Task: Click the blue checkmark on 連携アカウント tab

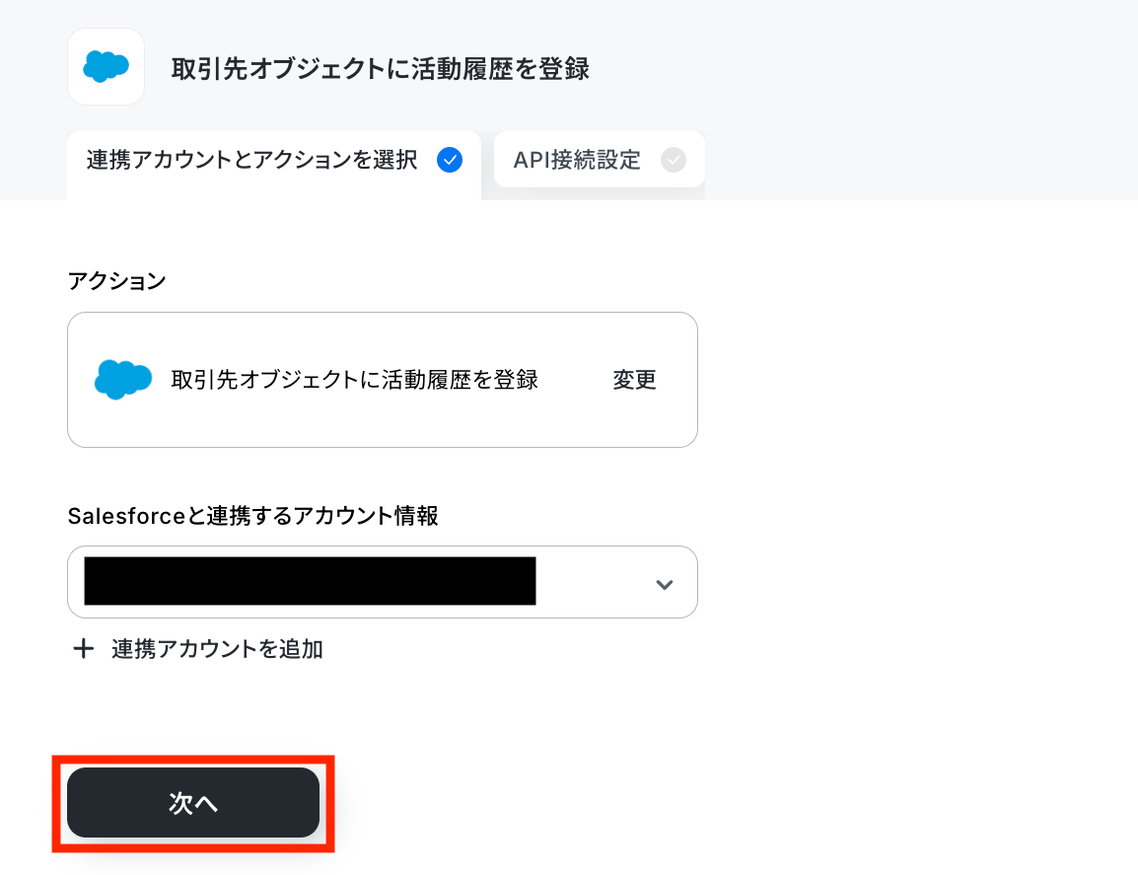Action: point(450,160)
